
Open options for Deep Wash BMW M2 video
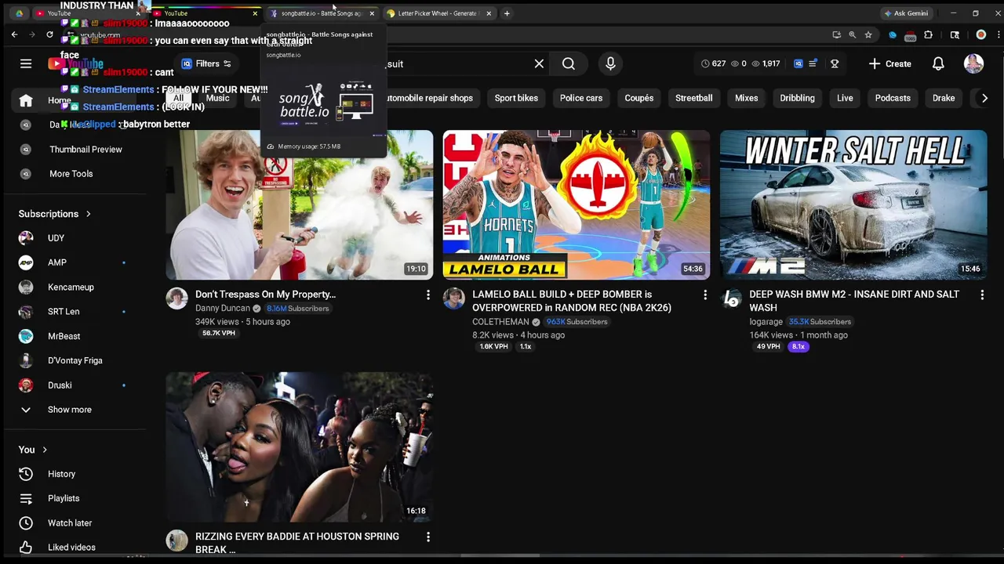coord(982,295)
